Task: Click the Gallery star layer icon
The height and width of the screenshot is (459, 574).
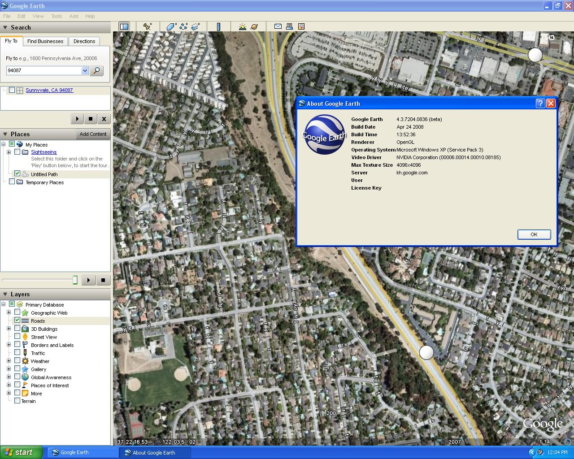Action: [x=25, y=369]
